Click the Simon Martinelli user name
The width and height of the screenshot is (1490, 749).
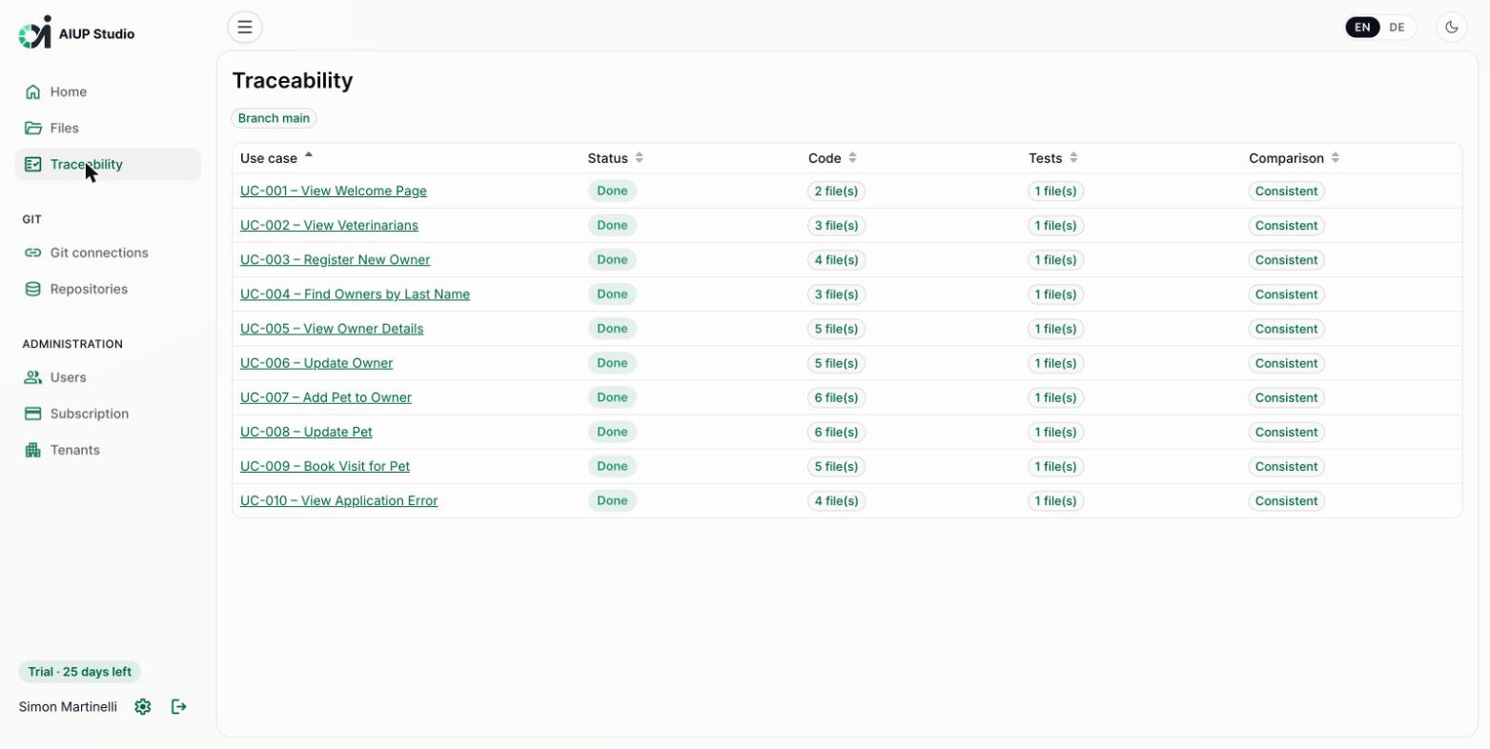coord(68,707)
